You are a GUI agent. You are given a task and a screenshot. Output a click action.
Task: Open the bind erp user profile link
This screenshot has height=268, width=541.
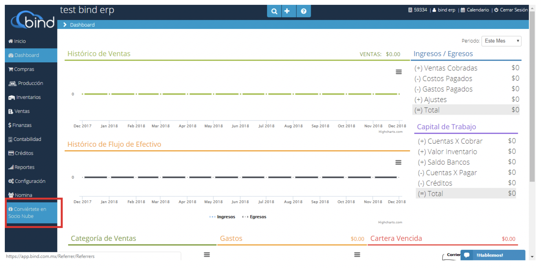444,10
